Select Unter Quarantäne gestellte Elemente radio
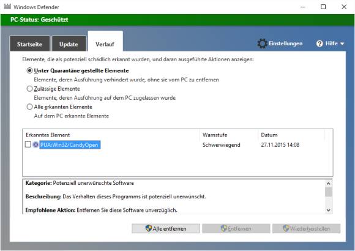The width and height of the screenshot is (355, 251). [29, 70]
